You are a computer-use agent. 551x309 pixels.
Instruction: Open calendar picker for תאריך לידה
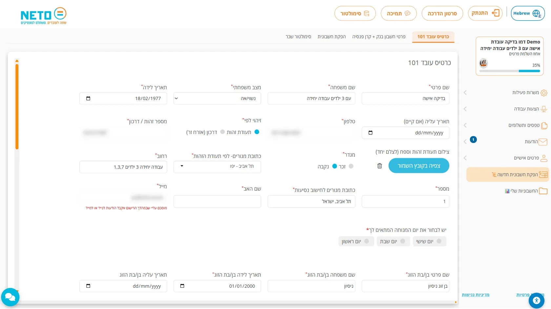coord(88,98)
